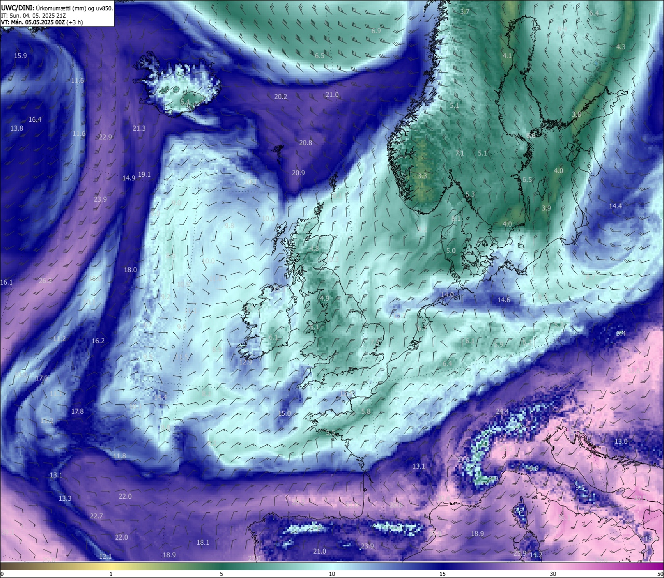This screenshot has width=664, height=578.
Task: Click the 13.3 value label
Action: pos(65,498)
